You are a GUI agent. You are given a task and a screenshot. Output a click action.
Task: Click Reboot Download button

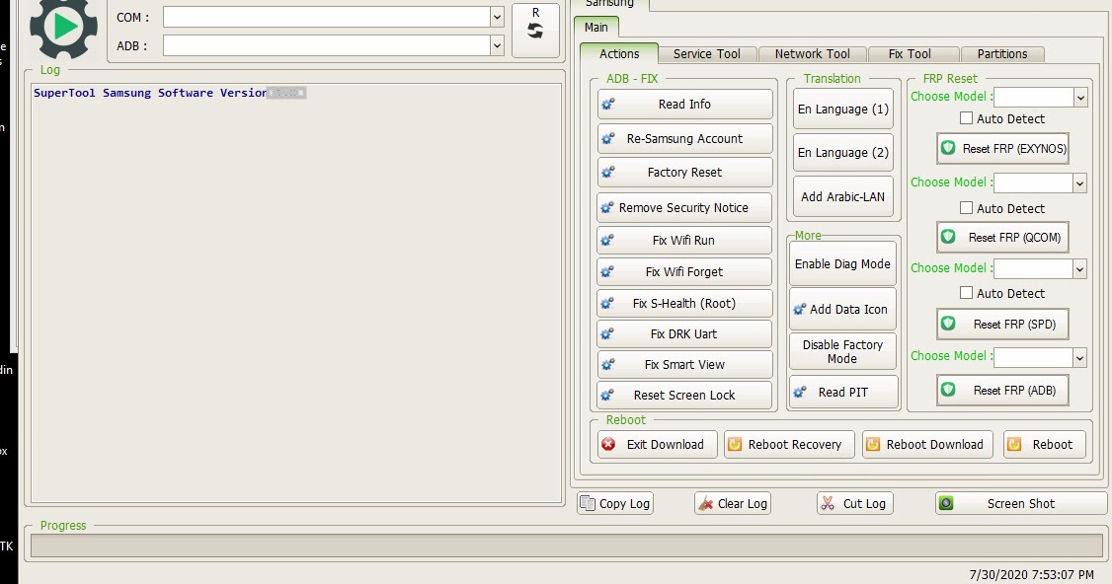coord(927,444)
